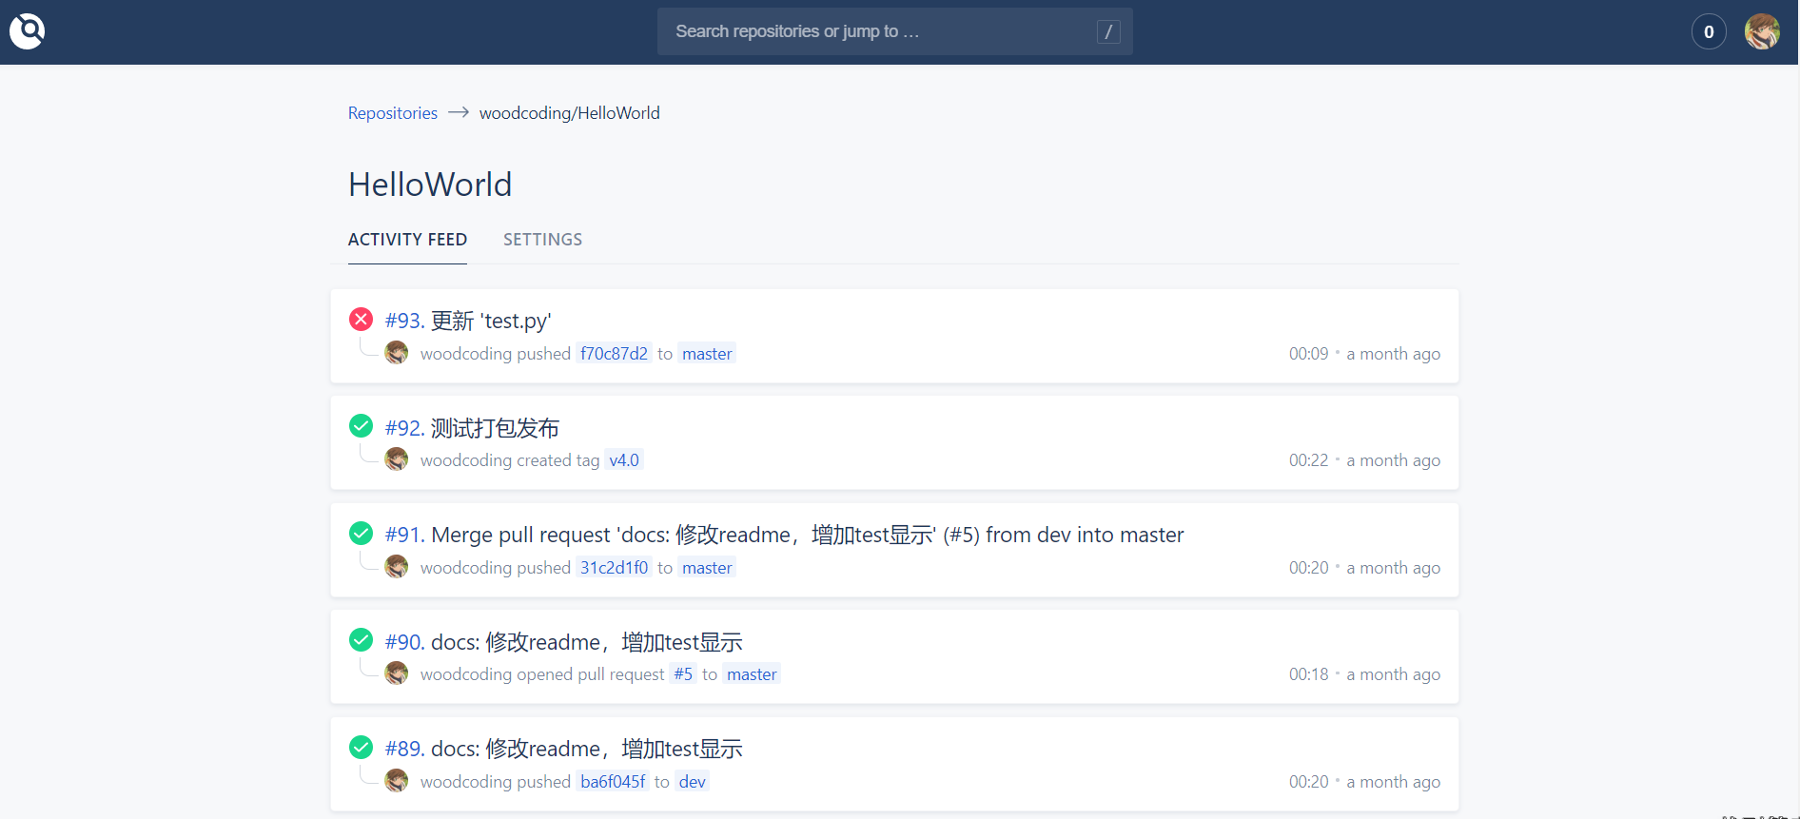The height and width of the screenshot is (819, 1800).
Task: Click the Drone logo in header
Action: [28, 31]
